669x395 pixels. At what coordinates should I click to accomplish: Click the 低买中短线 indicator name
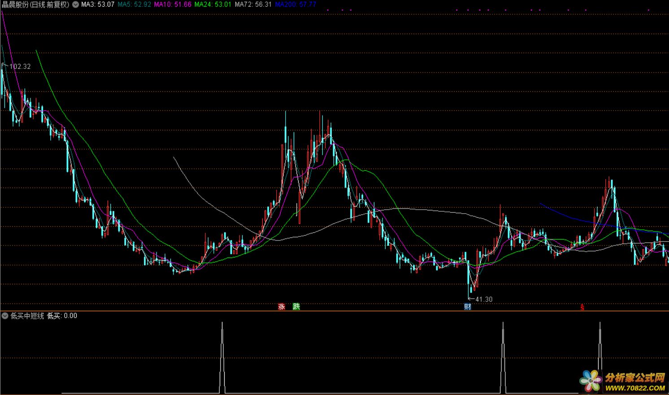27,316
